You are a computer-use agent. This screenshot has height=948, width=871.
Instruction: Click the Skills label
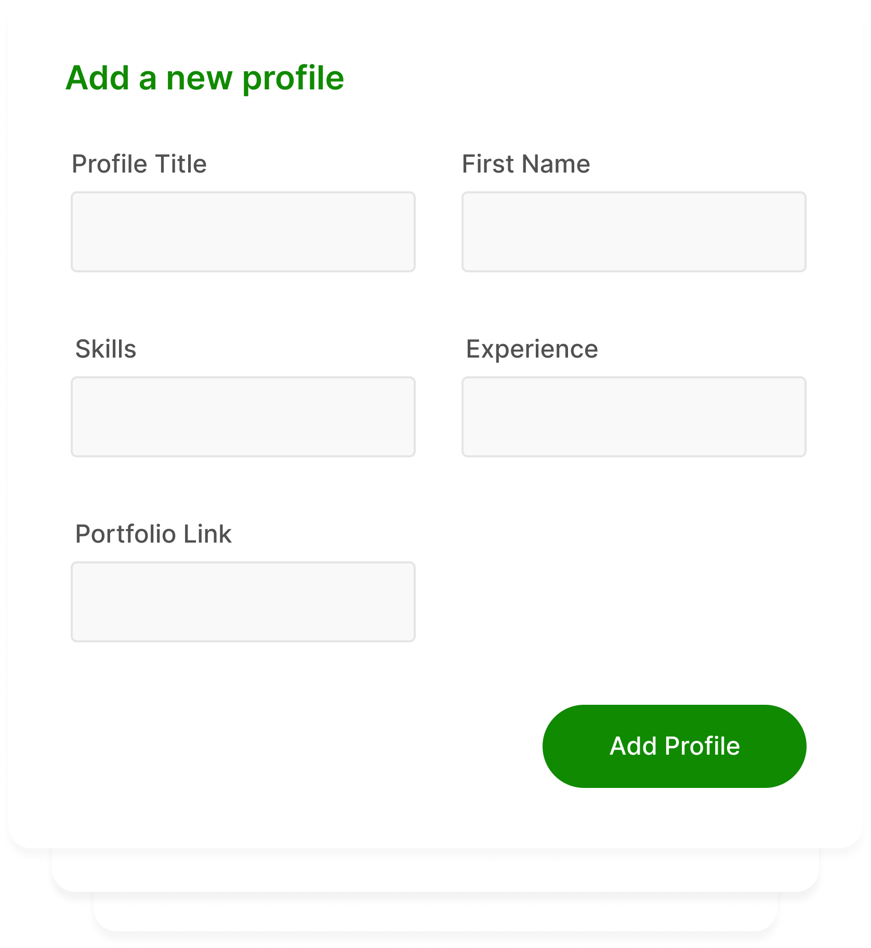pos(105,348)
